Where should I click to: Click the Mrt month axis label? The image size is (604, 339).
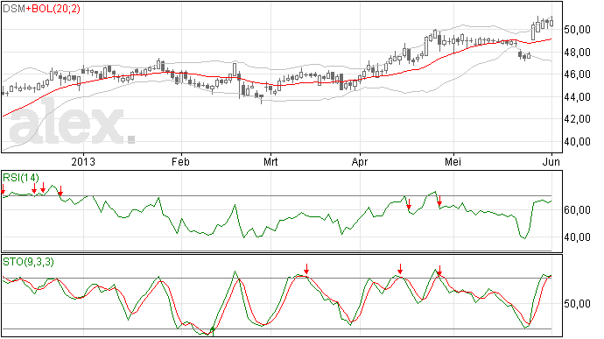coord(270,161)
